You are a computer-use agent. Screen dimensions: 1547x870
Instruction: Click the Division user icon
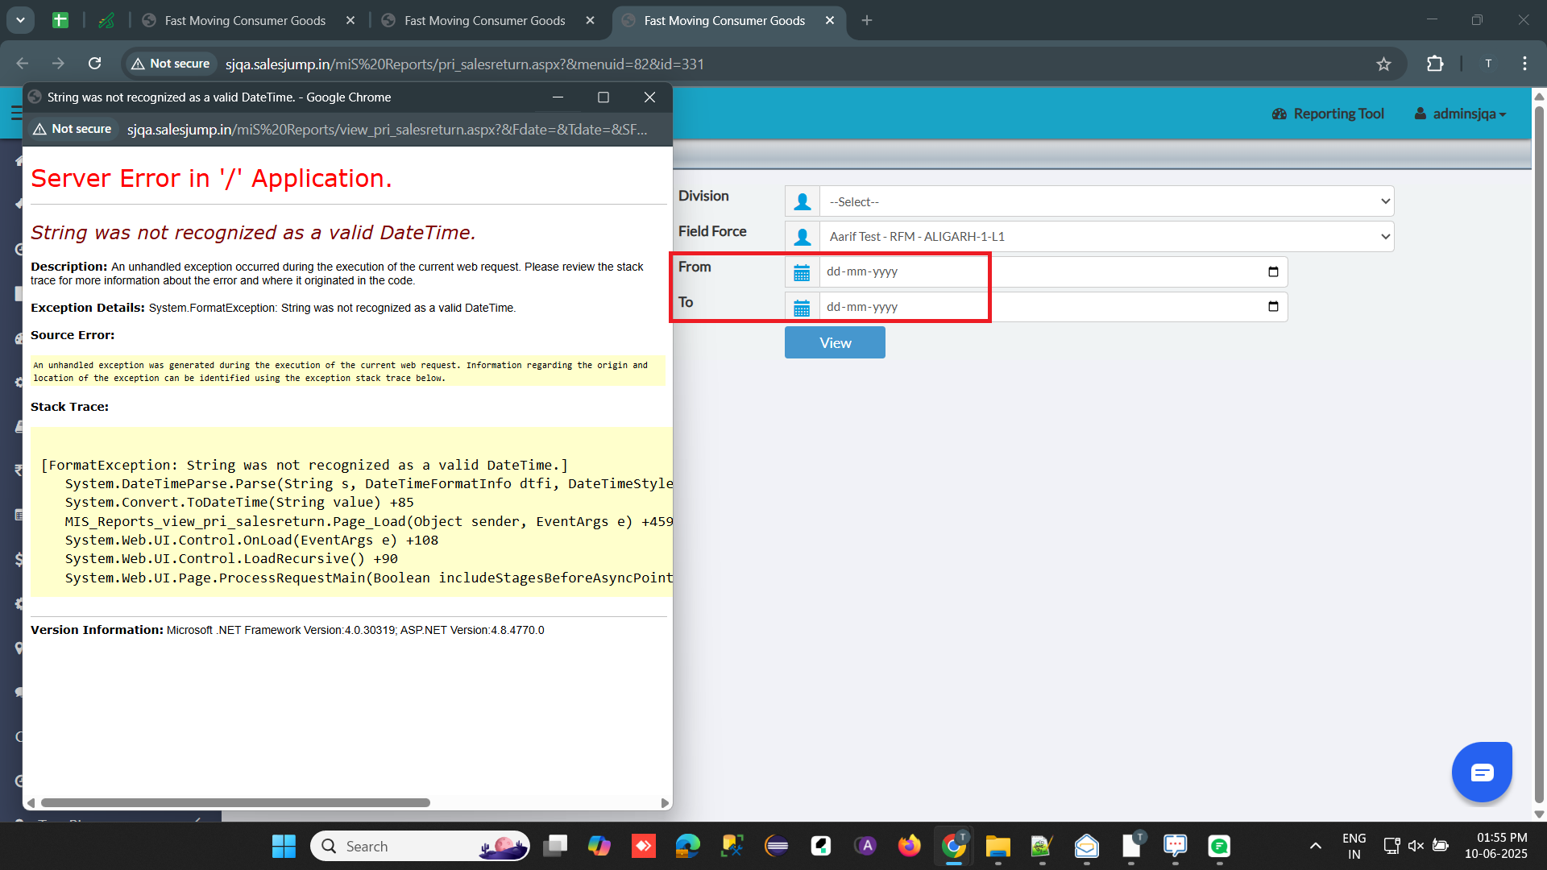[x=802, y=201]
